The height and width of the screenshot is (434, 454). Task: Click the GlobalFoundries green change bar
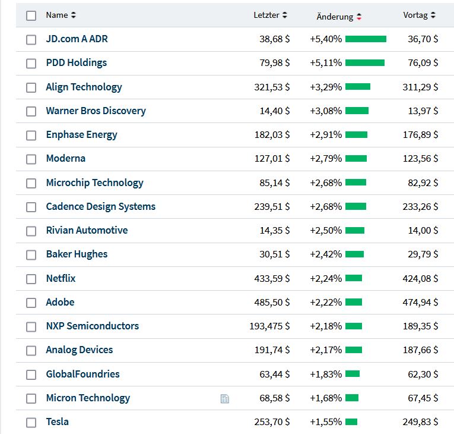click(x=353, y=374)
